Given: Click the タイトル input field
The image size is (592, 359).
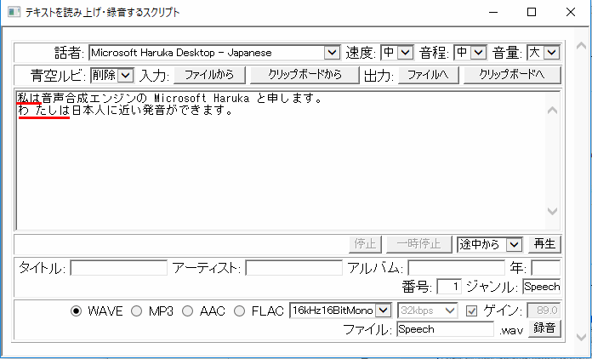Looking at the screenshot, I should (118, 268).
